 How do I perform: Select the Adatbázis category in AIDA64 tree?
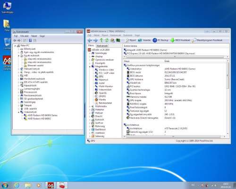98,133
